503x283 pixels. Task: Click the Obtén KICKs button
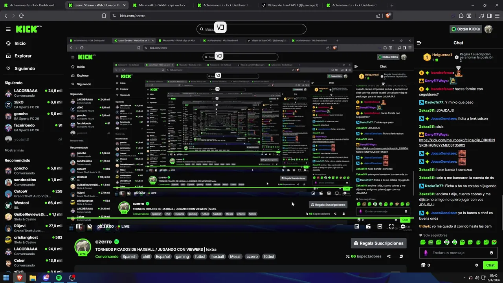click(466, 29)
